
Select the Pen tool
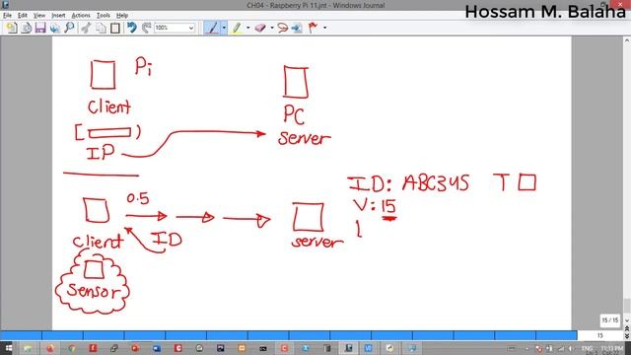click(x=212, y=28)
